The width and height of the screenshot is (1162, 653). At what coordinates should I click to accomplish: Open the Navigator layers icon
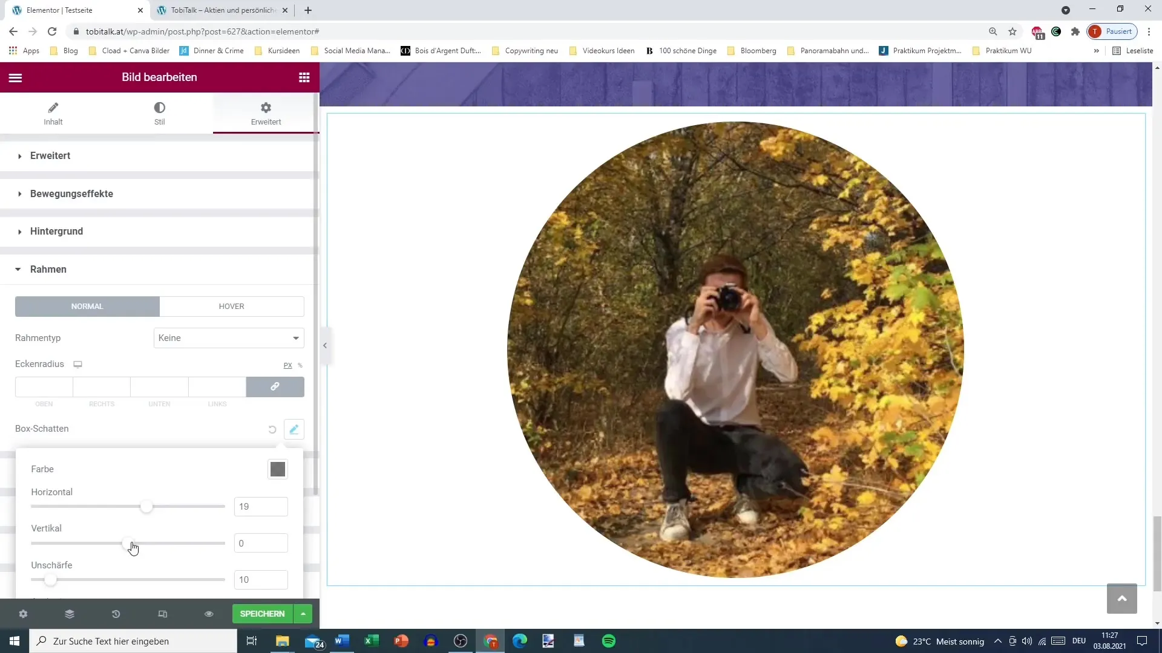70,614
